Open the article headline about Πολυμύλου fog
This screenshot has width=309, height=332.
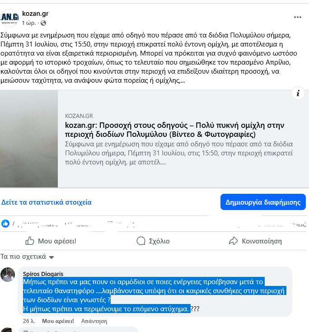(x=174, y=130)
